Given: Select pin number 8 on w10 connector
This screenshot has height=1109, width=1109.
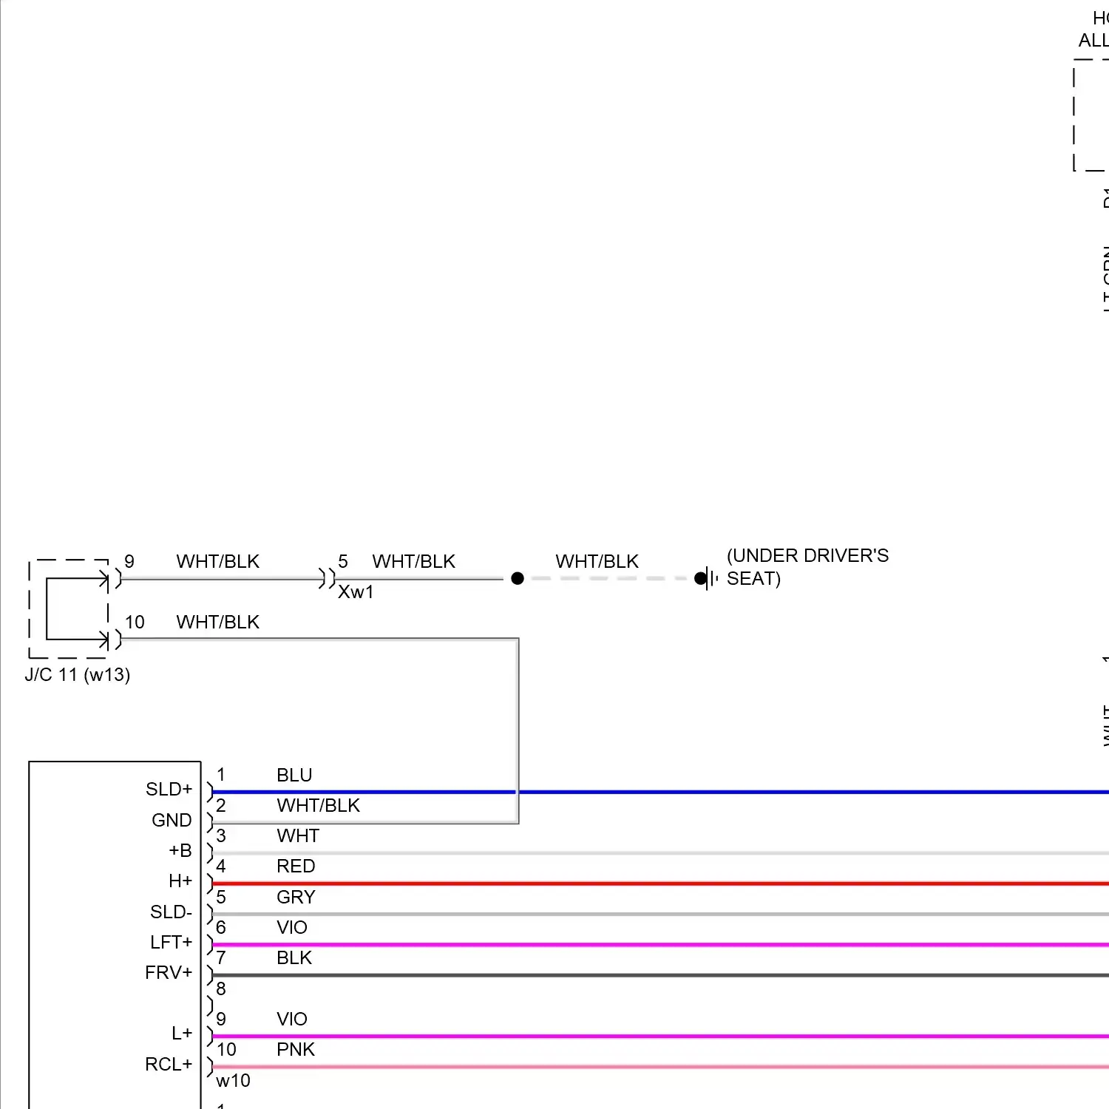Looking at the screenshot, I should click(221, 988).
